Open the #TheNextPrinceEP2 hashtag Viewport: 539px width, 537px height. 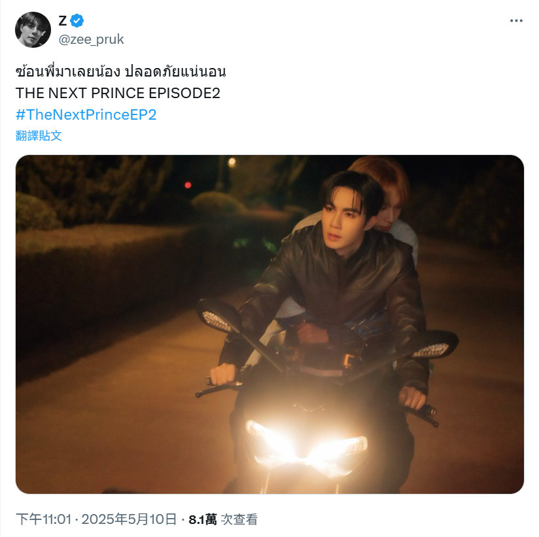click(x=86, y=114)
